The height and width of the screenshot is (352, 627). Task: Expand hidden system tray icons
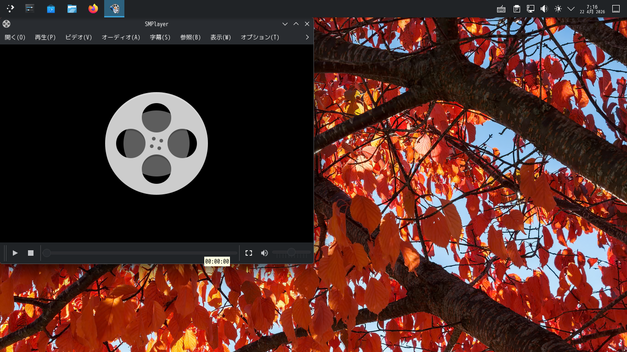pos(571,8)
